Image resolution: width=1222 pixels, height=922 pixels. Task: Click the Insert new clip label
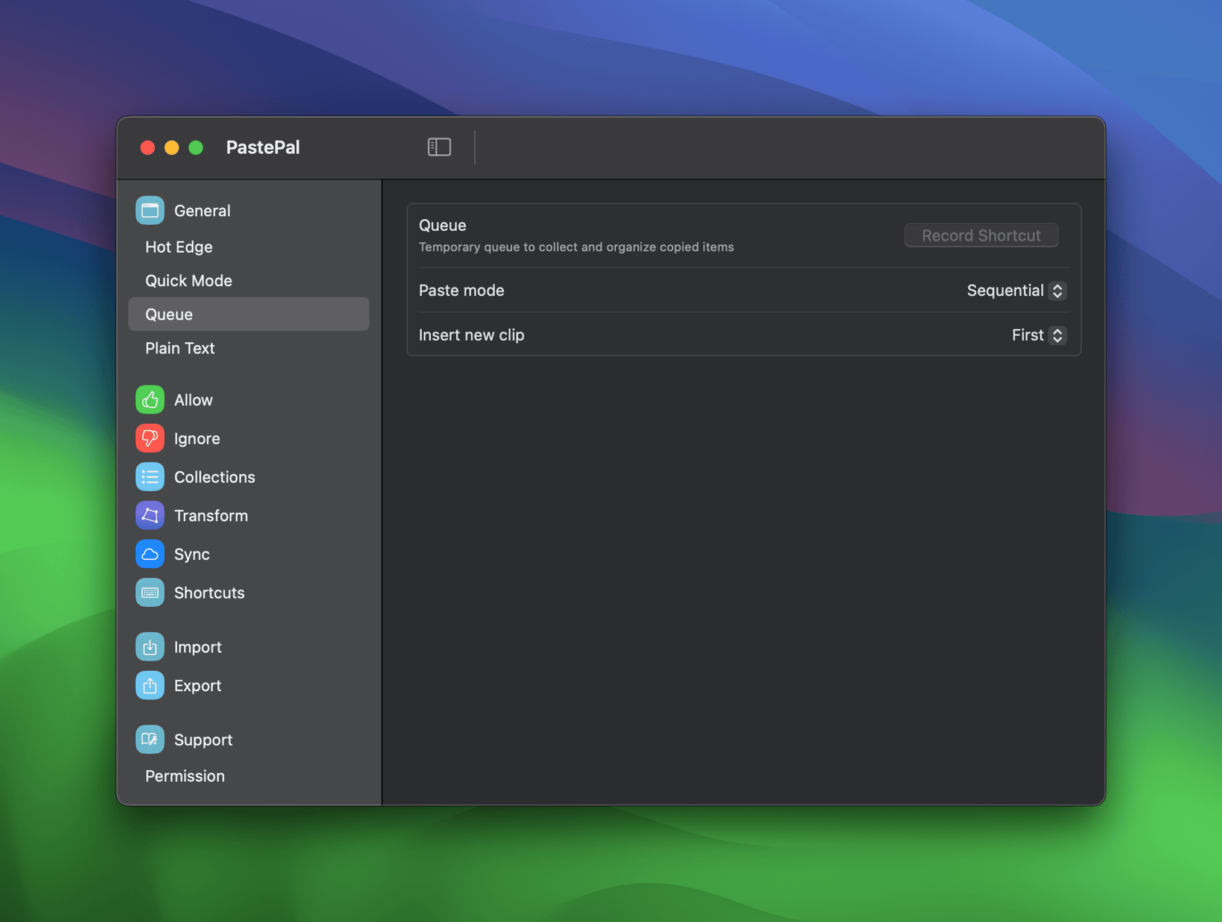[471, 335]
